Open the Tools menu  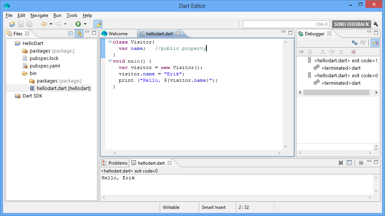coord(72,15)
